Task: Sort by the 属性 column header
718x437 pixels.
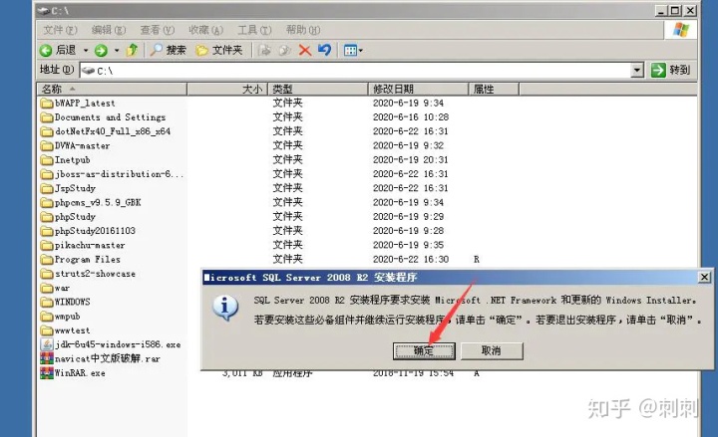Action: click(x=494, y=89)
